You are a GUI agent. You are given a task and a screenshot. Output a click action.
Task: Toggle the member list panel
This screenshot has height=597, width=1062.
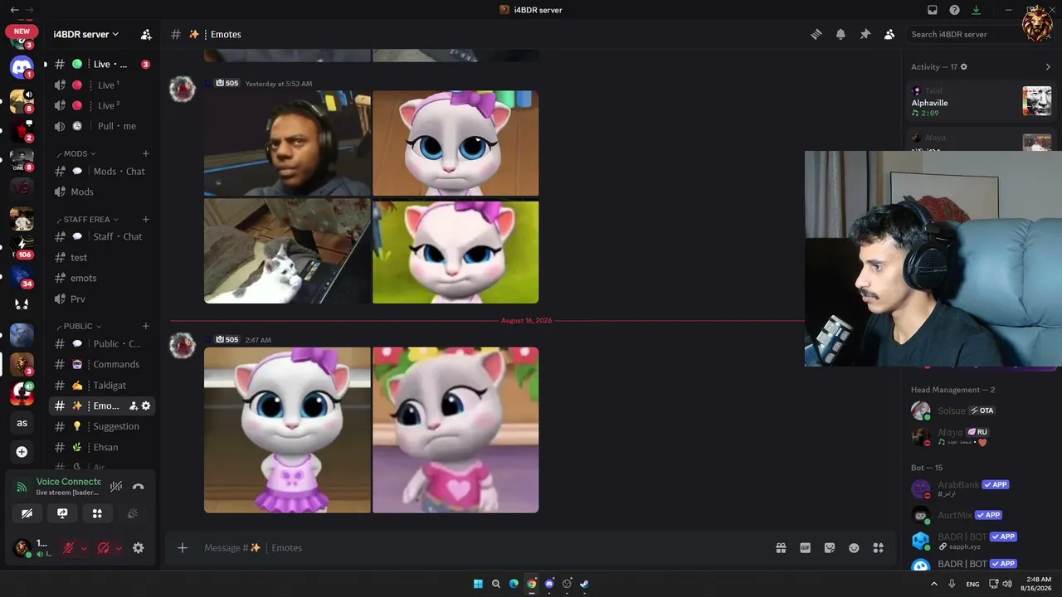[x=889, y=34]
